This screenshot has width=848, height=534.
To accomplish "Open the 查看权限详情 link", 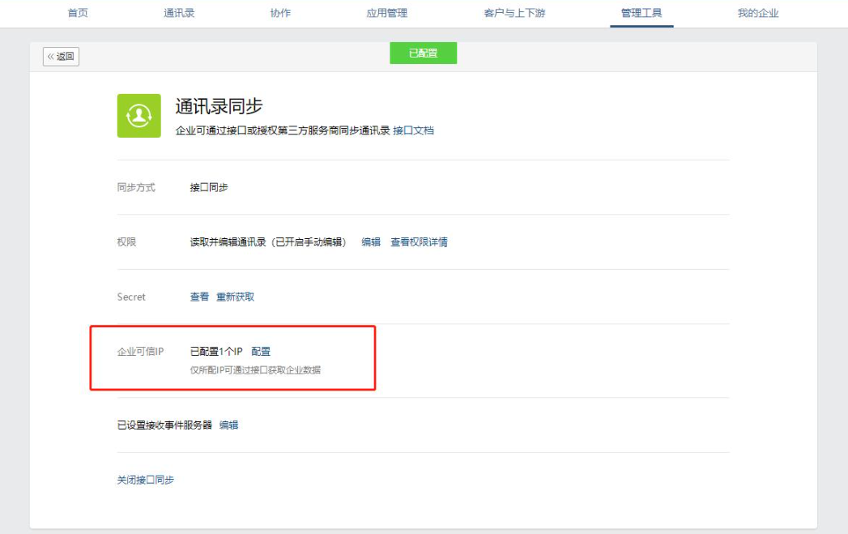I will (419, 242).
